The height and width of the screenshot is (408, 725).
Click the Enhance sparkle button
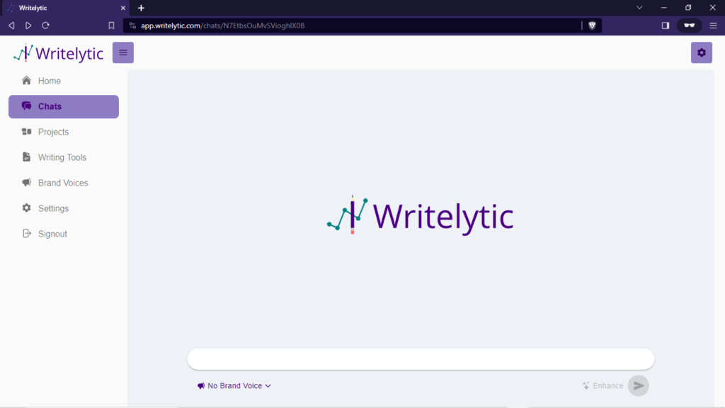click(603, 386)
